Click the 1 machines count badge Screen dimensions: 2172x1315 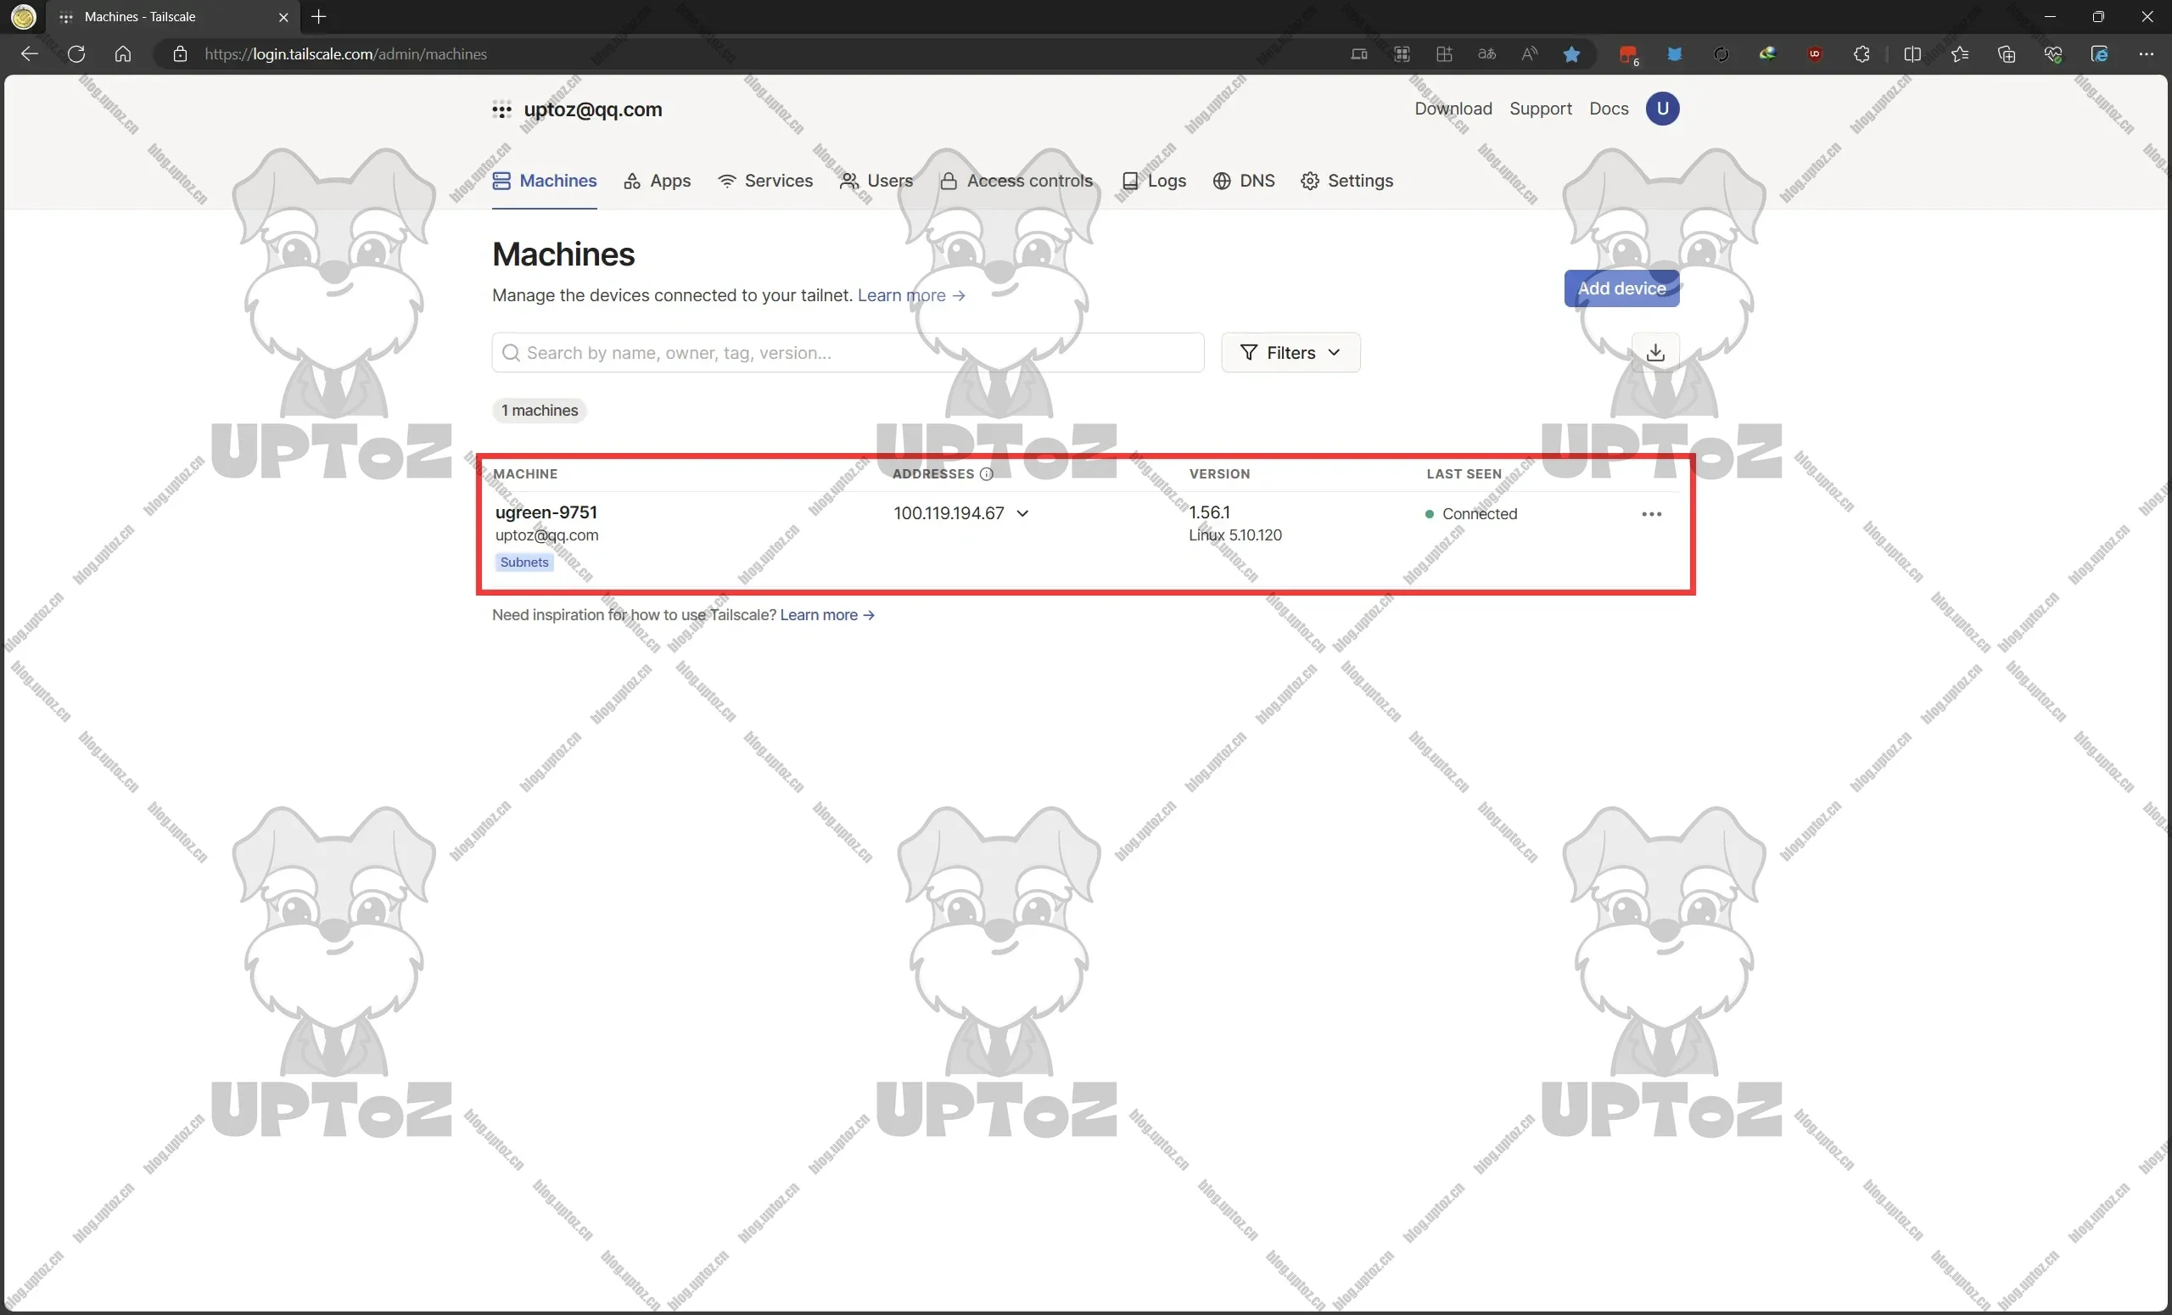tap(540, 410)
